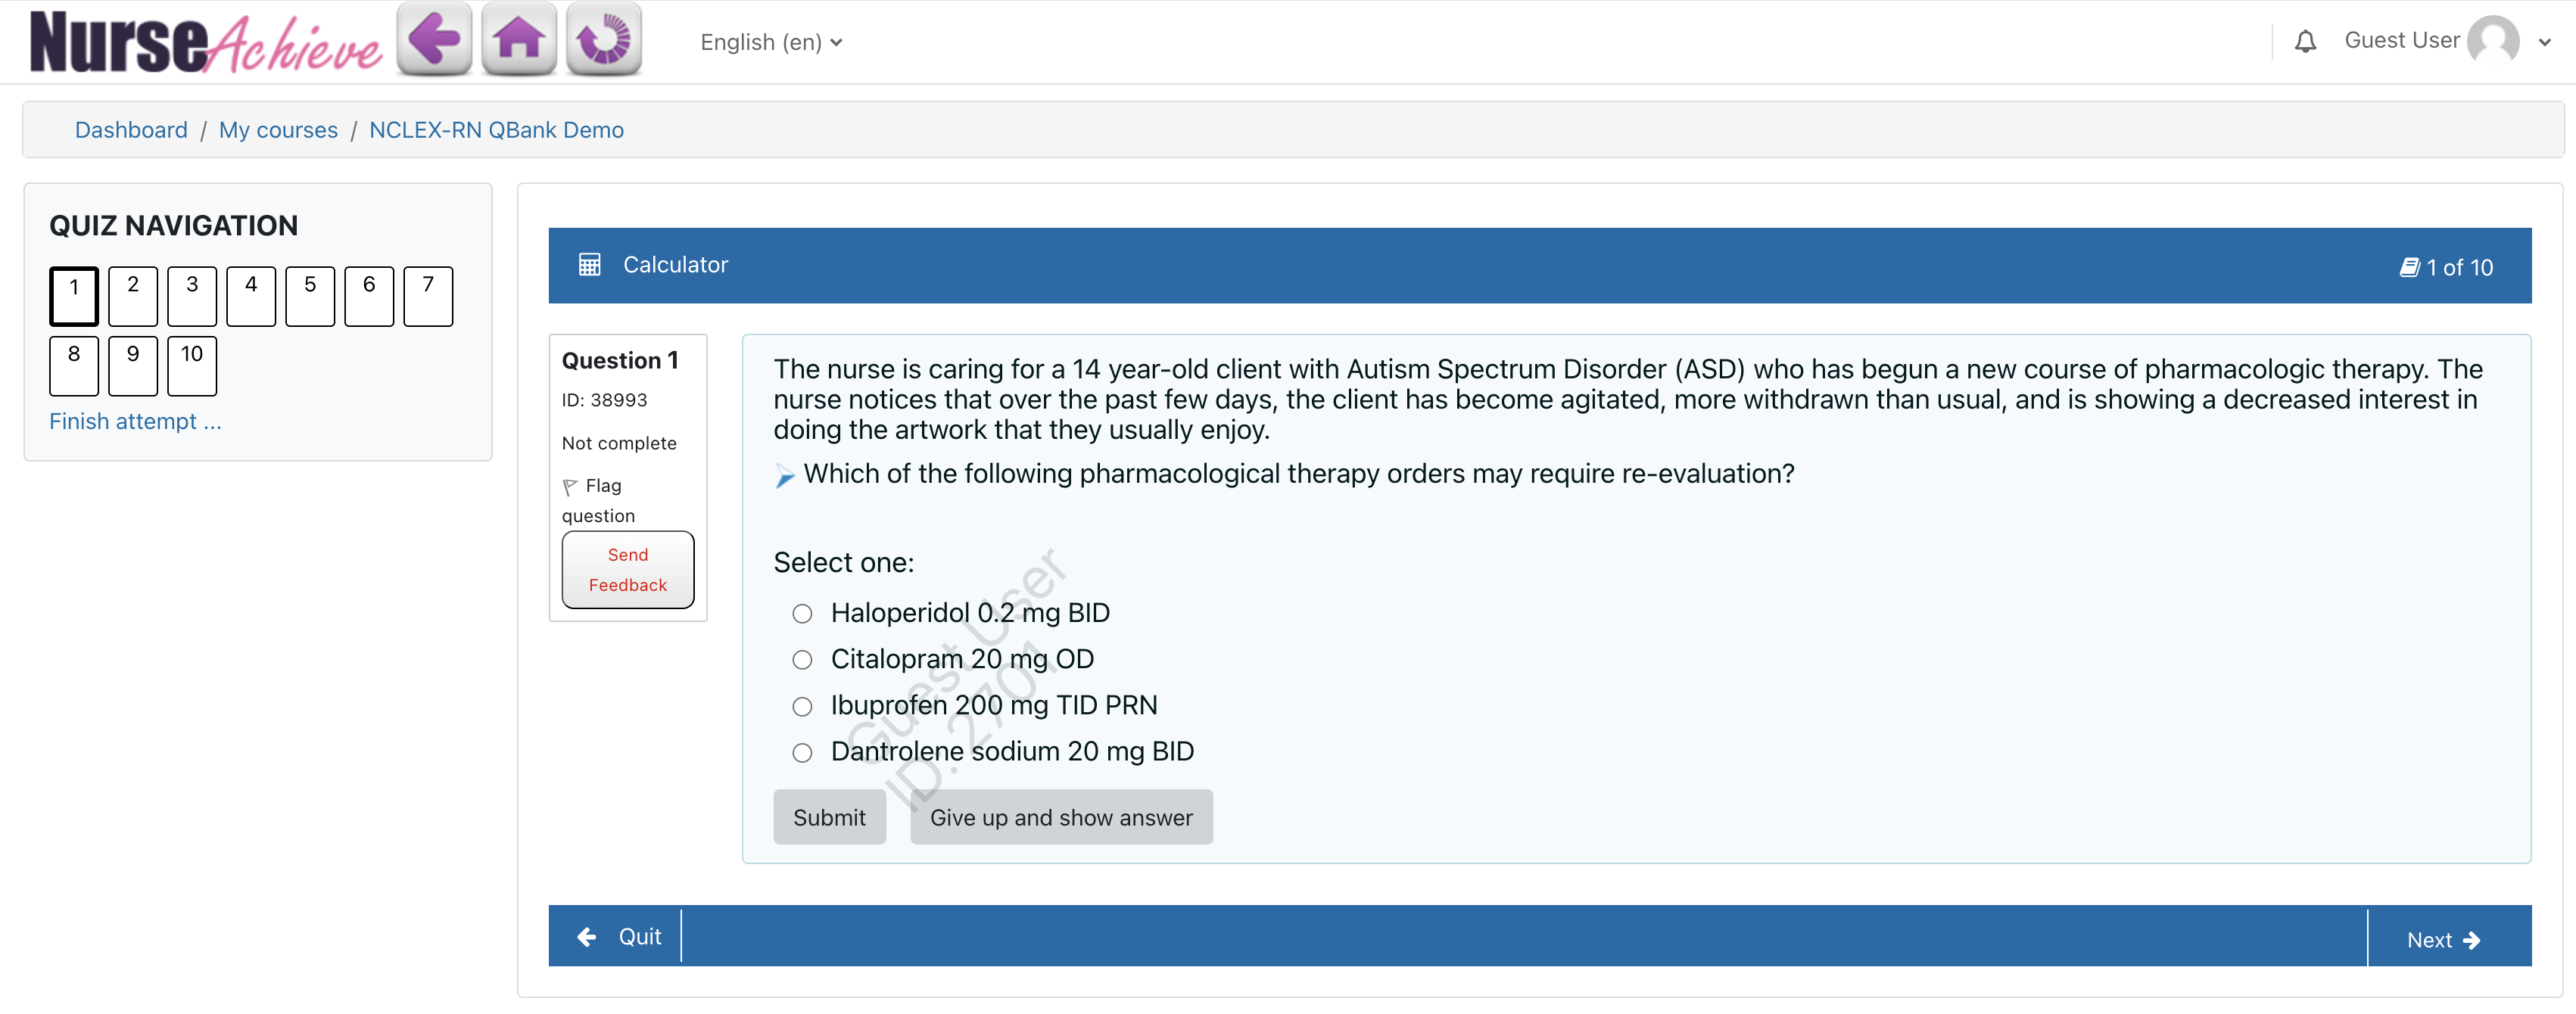Image resolution: width=2576 pixels, height=1014 pixels.
Task: Navigate to Dashboard breadcrumb
Action: 131,130
